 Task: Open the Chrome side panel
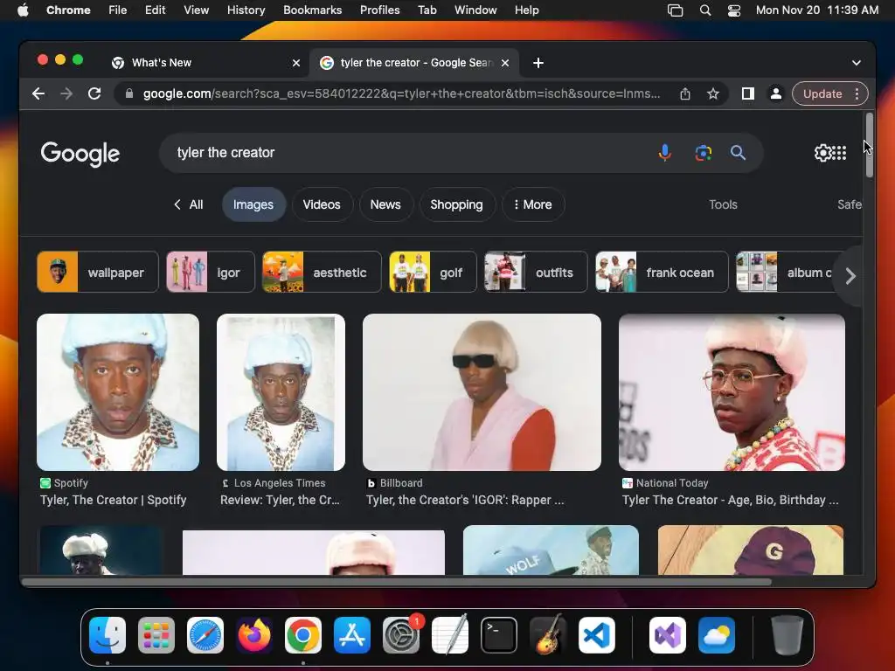tap(748, 93)
